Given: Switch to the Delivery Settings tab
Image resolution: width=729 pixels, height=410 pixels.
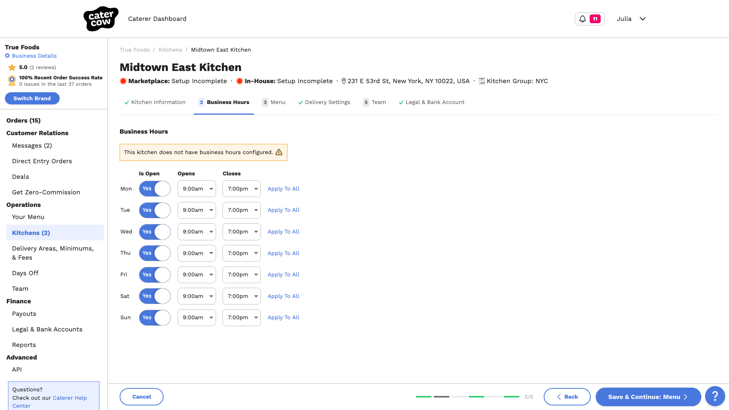Looking at the screenshot, I should (324, 102).
